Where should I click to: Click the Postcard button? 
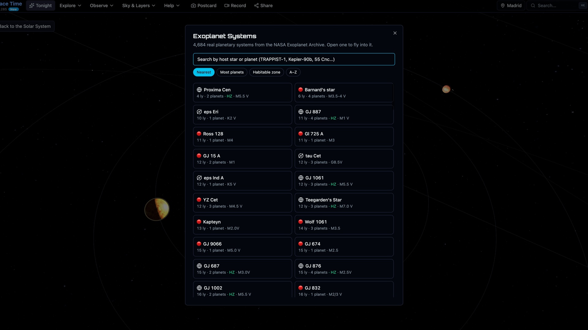click(x=204, y=5)
